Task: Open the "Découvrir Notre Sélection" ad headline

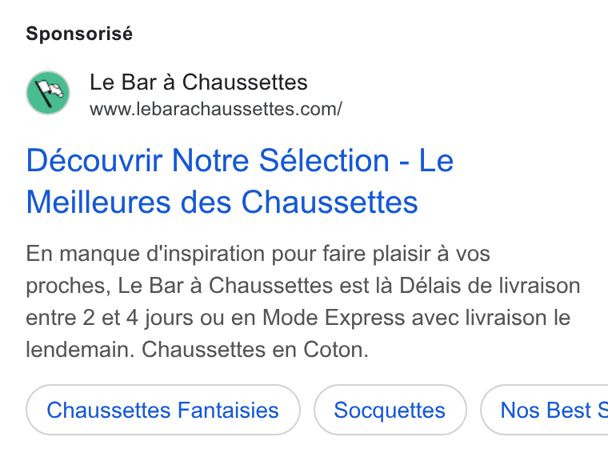Action: click(x=207, y=160)
